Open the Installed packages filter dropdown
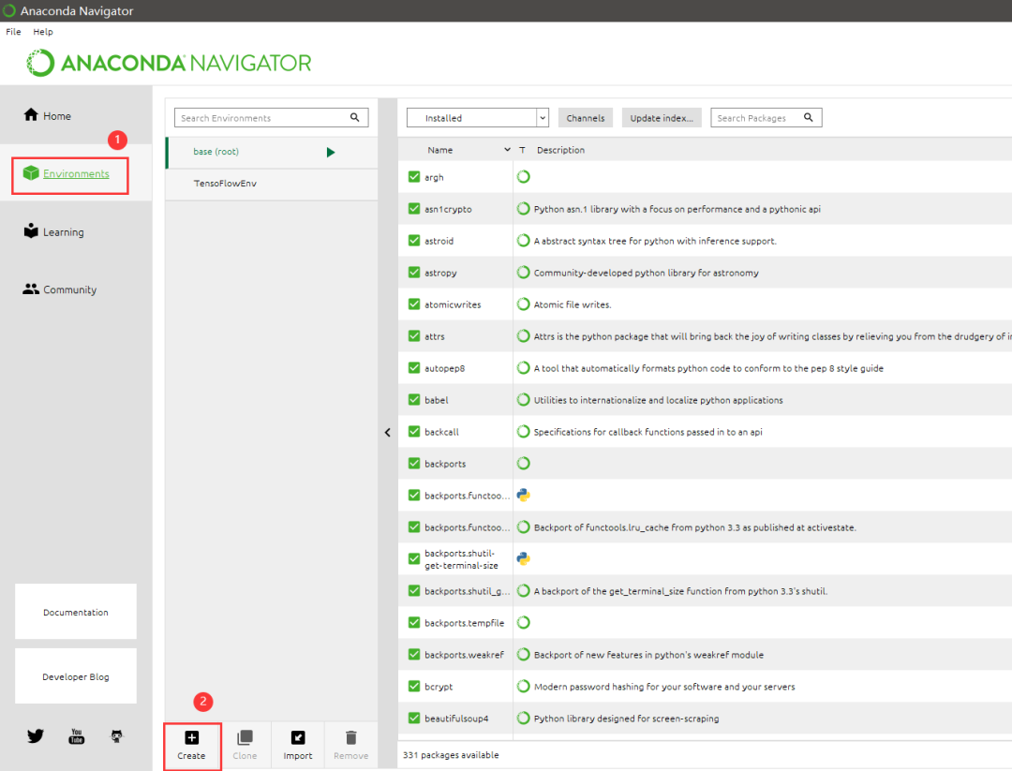Image resolution: width=1012 pixels, height=771 pixels. coord(478,117)
